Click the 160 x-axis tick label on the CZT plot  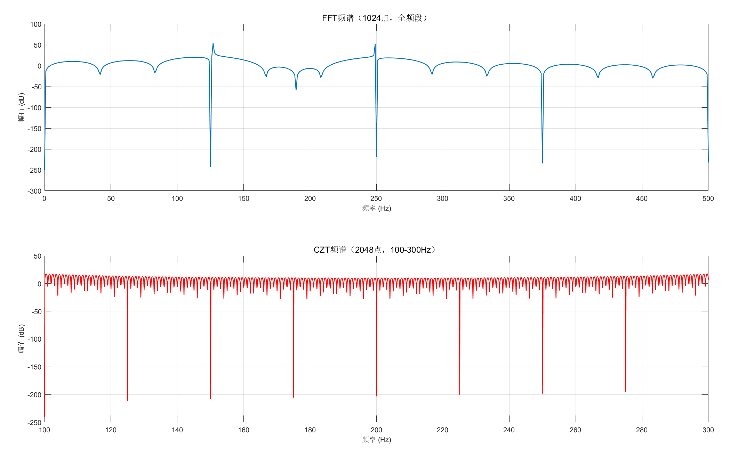point(243,430)
